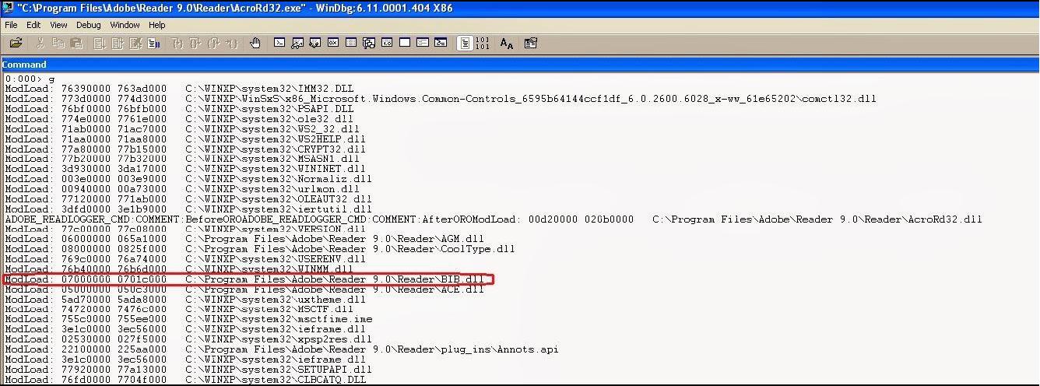Show the Watch window via toolbar icon
Viewport: 1040px width, 386px height.
(x=297, y=43)
